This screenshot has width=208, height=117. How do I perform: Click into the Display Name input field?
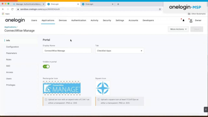coord(67,51)
